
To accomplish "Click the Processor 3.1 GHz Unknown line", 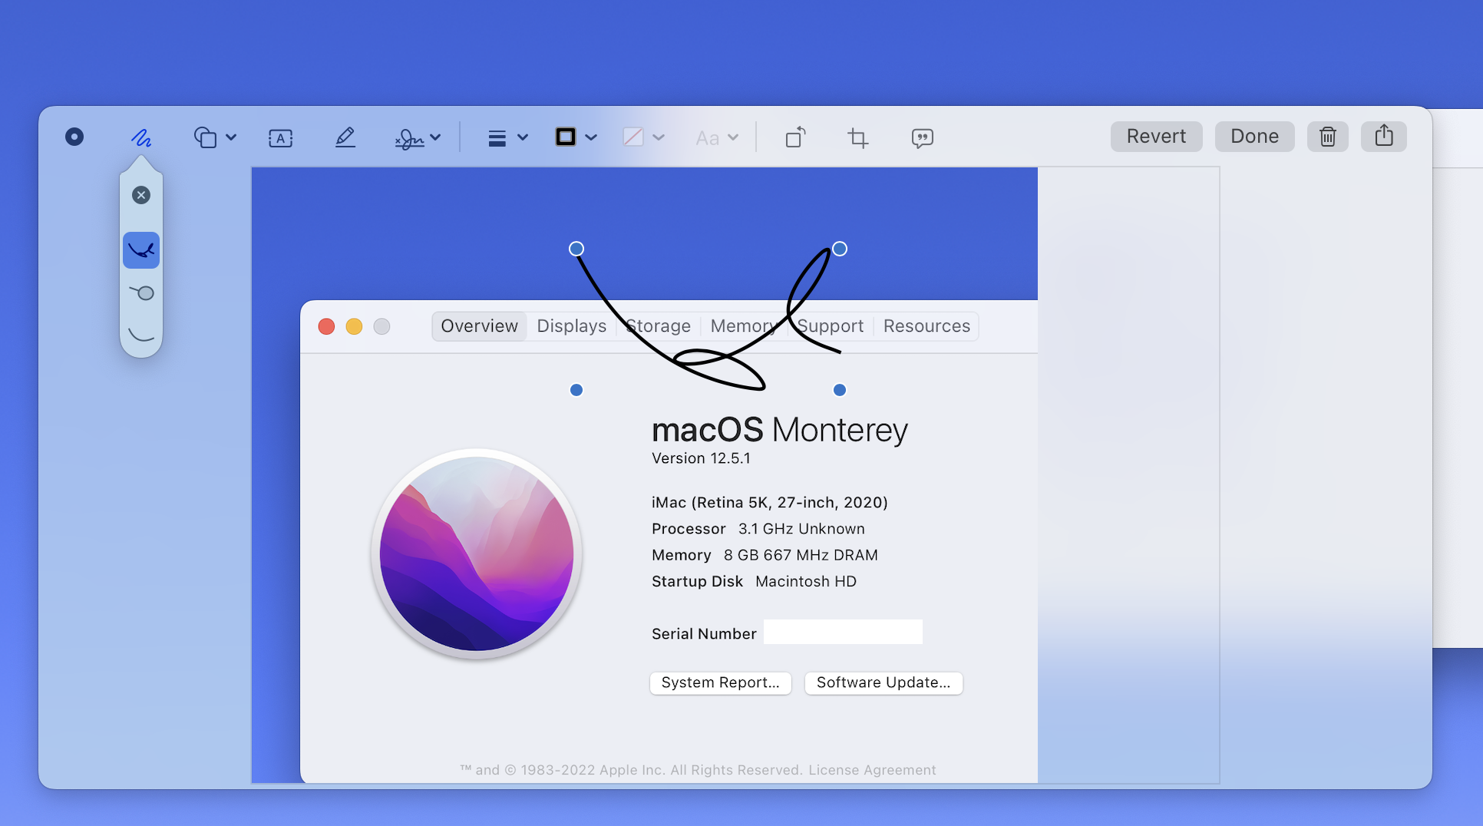I will 758,529.
